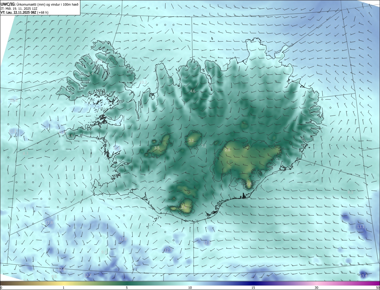Click the colour bar tick label 0

point(1,288)
